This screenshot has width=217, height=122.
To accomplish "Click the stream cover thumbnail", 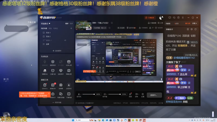I will pyautogui.click(x=83, y=25).
